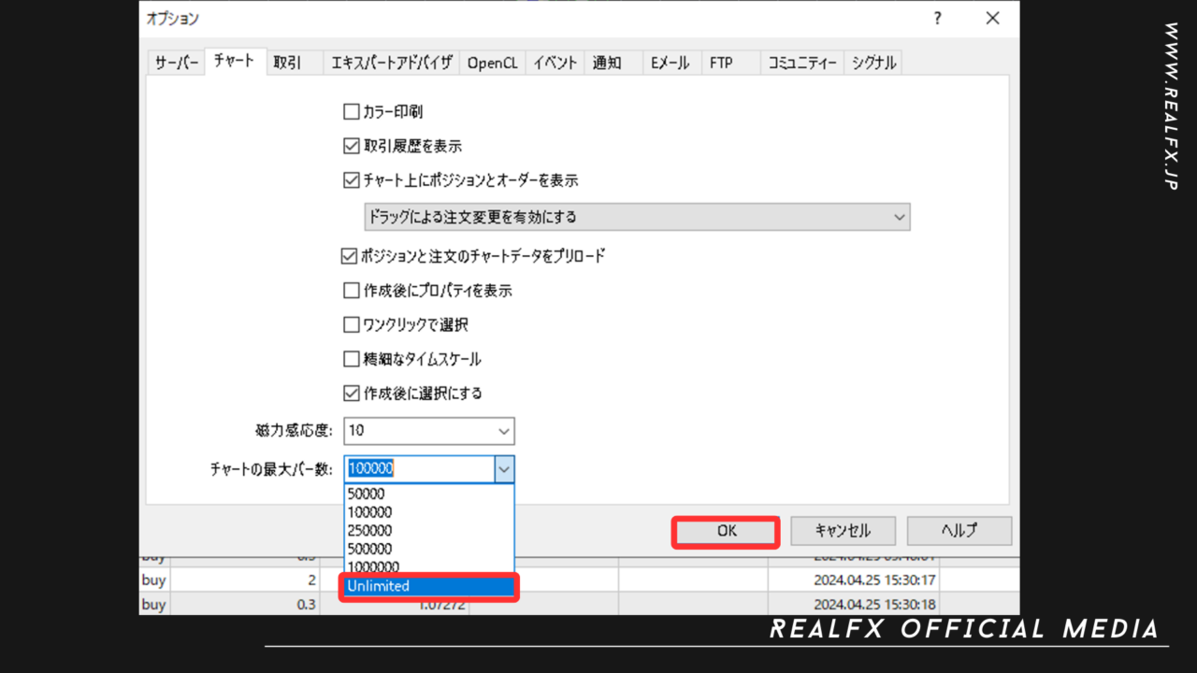Enable 作成後にプロパティを表示
This screenshot has height=673, width=1197.
coord(352,290)
